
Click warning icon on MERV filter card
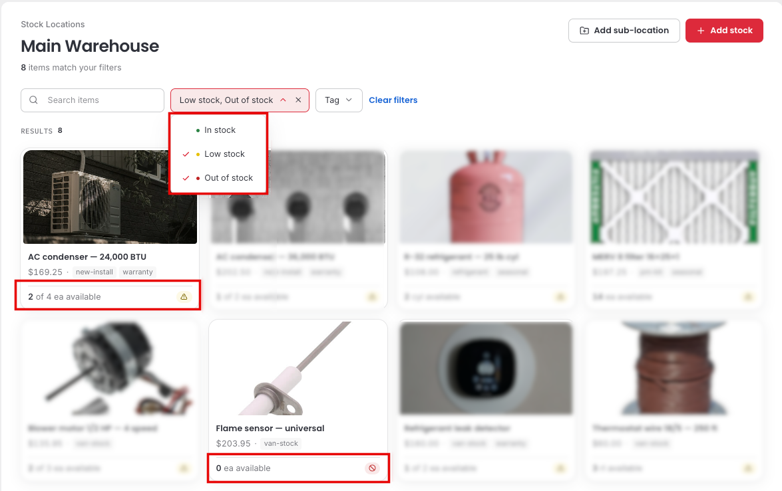click(x=748, y=297)
